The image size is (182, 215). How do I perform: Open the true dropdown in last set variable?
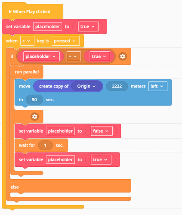(101, 159)
